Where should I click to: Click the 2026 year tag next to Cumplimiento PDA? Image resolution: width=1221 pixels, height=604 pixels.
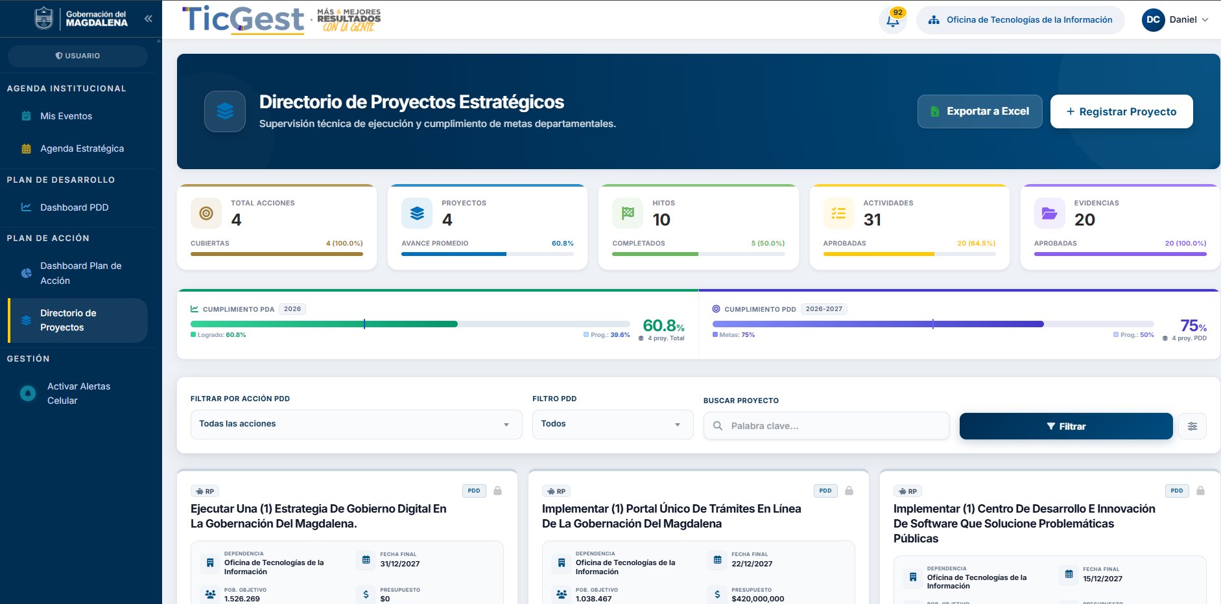pyautogui.click(x=292, y=309)
